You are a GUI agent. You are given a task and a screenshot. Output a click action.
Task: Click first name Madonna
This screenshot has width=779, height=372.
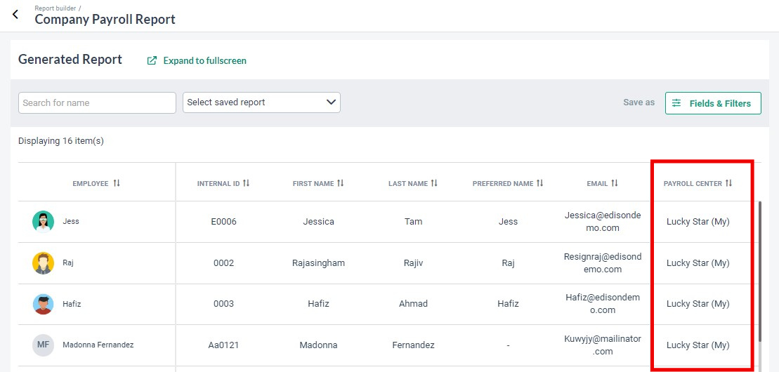click(318, 345)
